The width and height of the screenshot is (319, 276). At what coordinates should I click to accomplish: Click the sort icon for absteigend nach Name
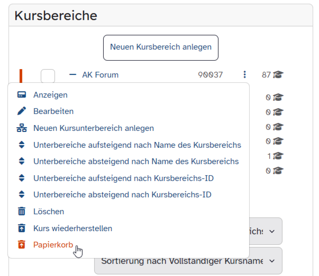pos(22,161)
